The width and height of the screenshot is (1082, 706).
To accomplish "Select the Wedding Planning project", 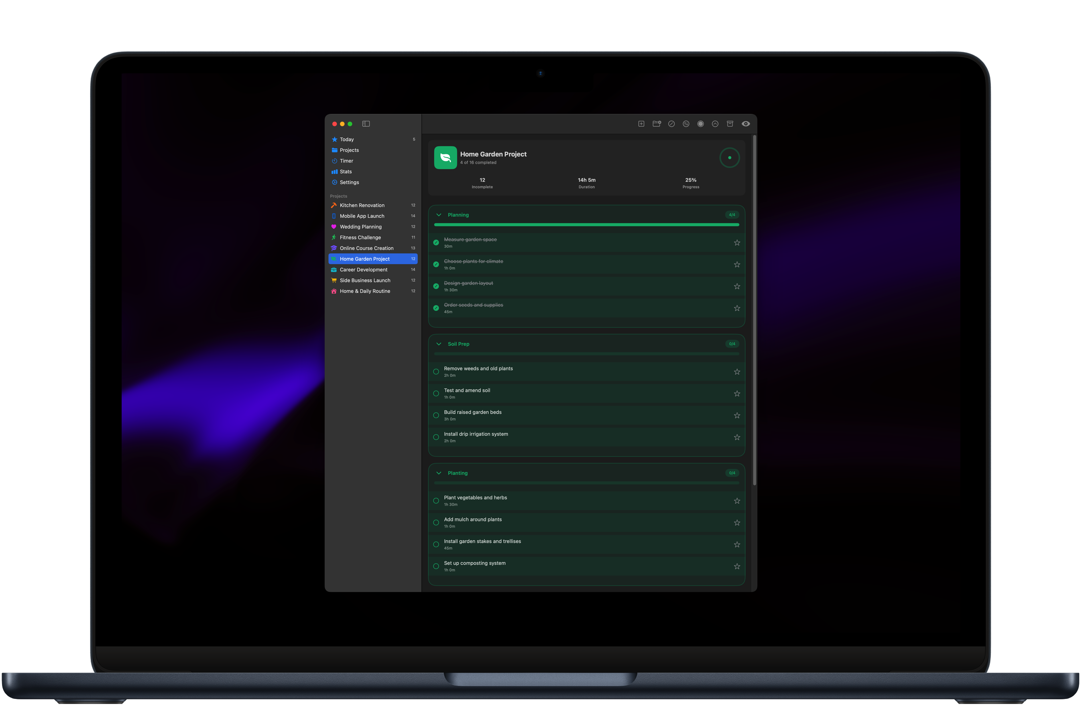I will [x=361, y=227].
